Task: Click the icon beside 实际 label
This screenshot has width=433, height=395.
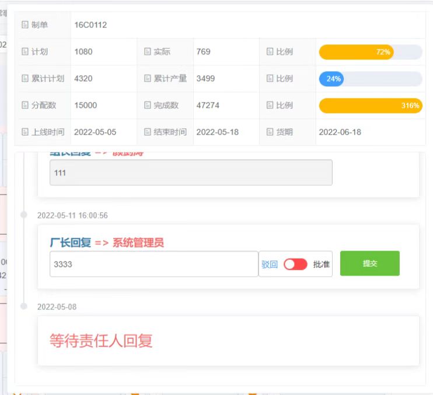Action: click(148, 52)
